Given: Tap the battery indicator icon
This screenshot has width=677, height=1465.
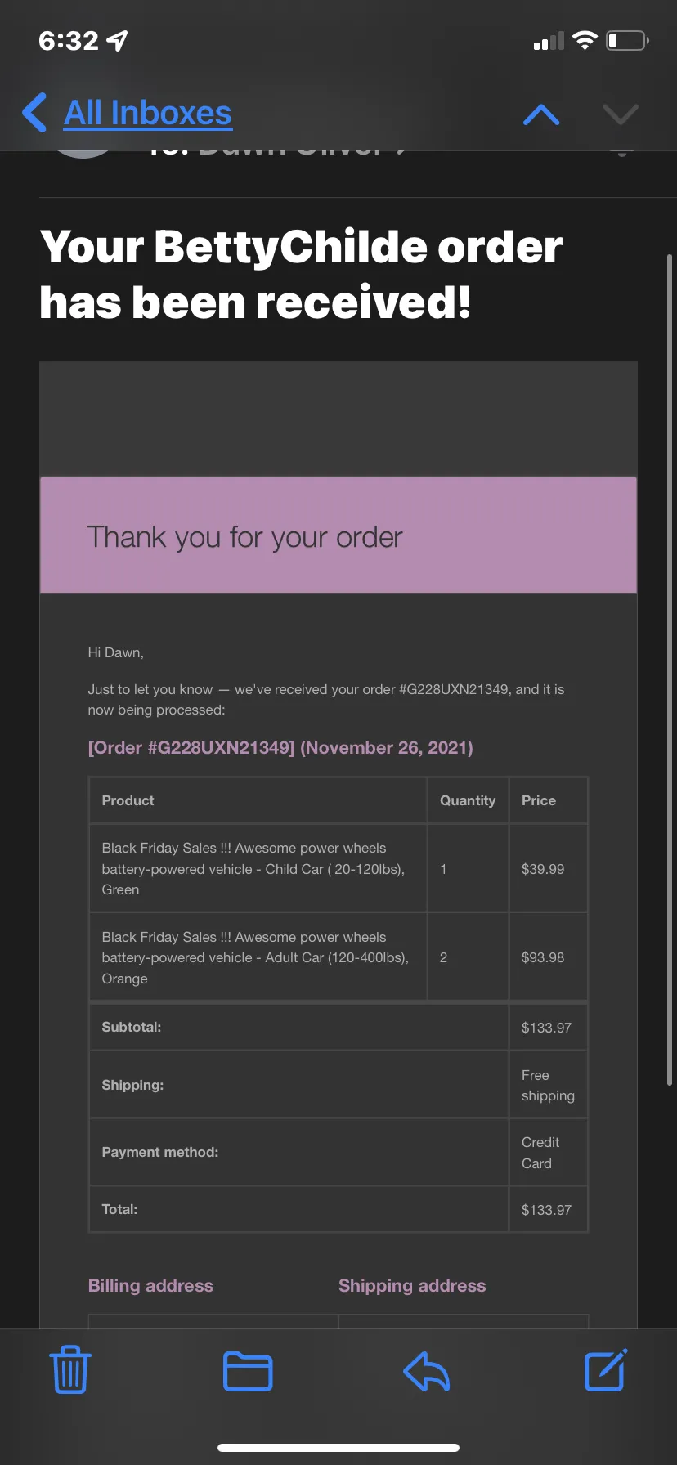Looking at the screenshot, I should coord(627,40).
